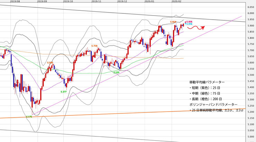Viewport: 256px width, 142px height.
Task: Click the 2019/12 date label
Action: (x=122, y=1)
